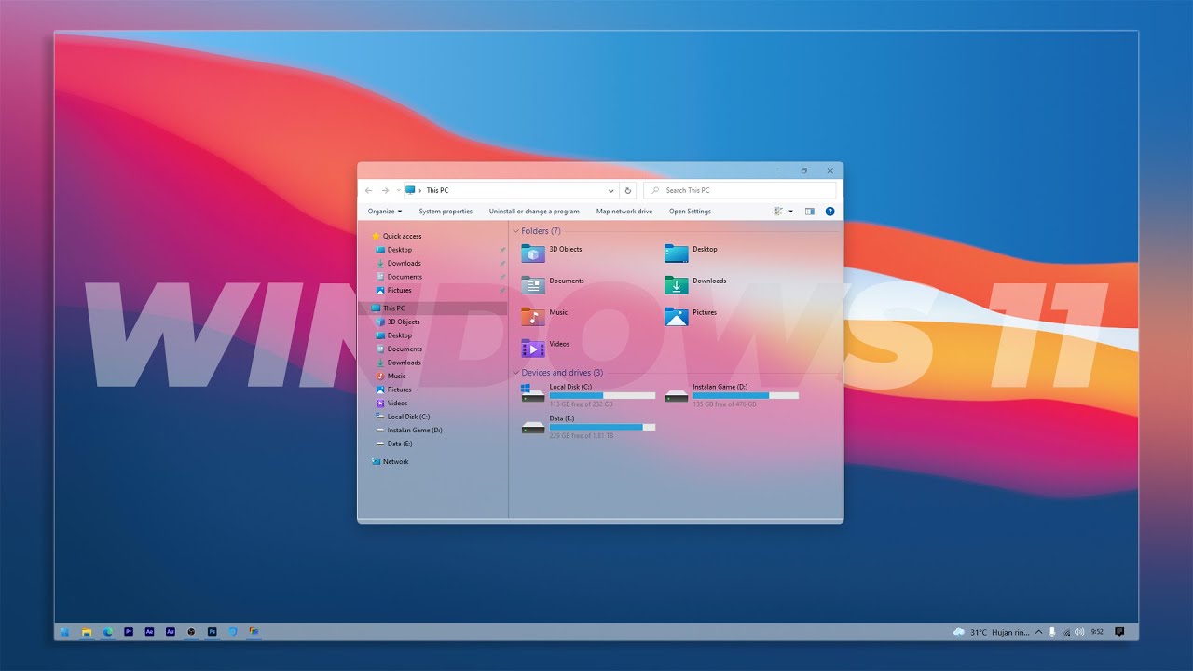The width and height of the screenshot is (1193, 671).
Task: Select Music in the navigation pane
Action: (x=391, y=376)
